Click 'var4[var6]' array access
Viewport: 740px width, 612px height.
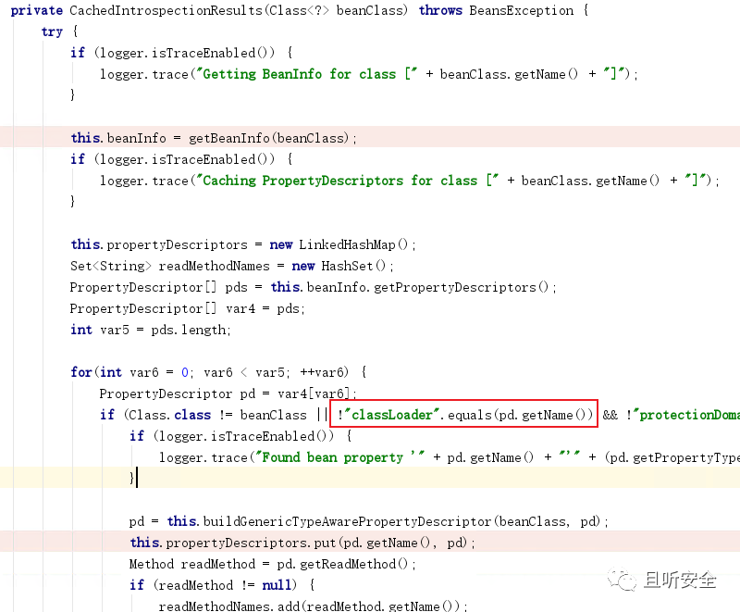314,393
